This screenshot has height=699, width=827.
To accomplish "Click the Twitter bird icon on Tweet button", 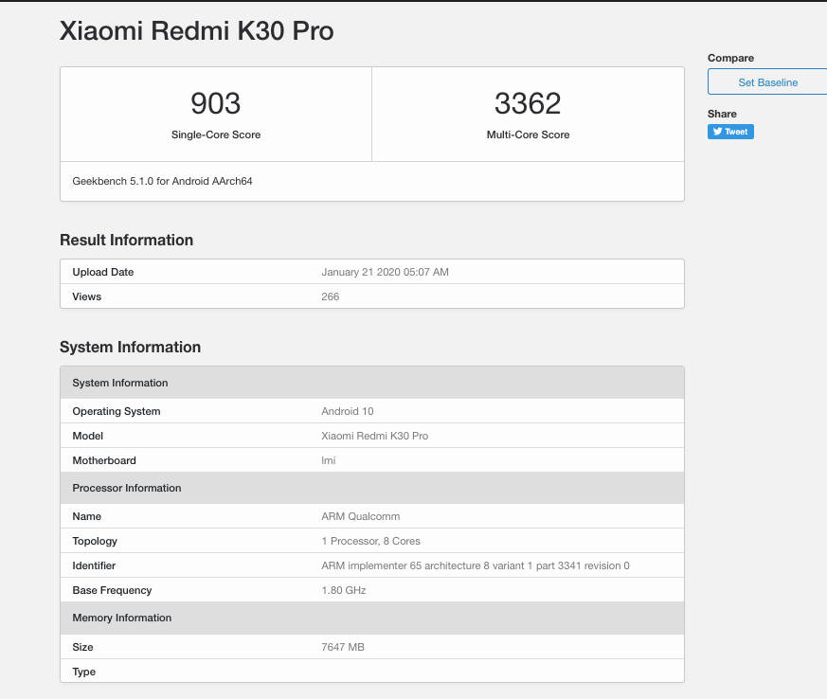I will point(716,132).
